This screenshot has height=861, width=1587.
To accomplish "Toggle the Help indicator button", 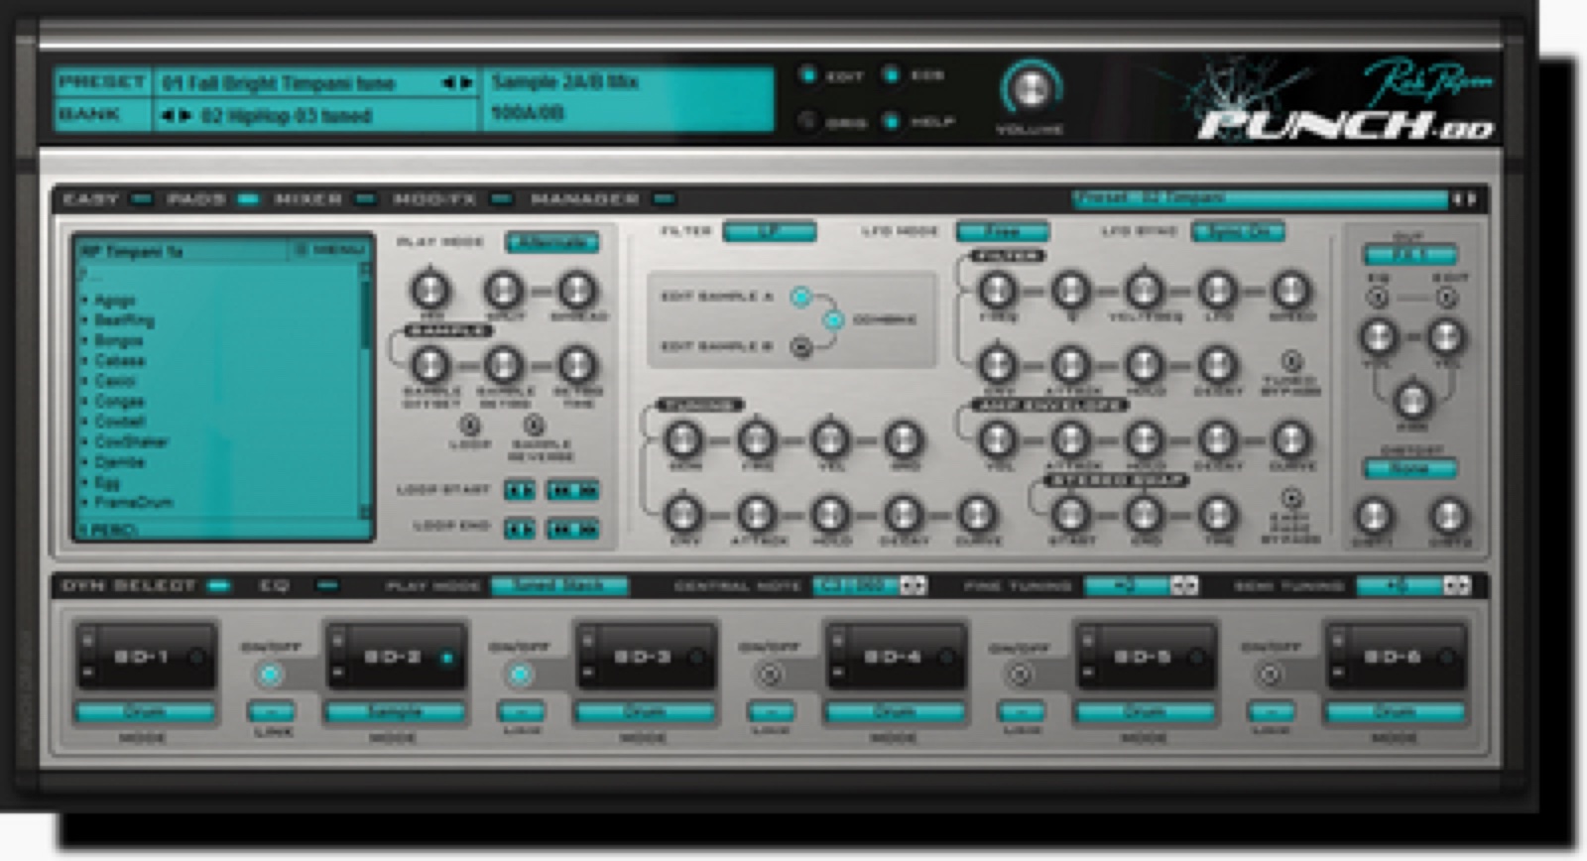I will [x=891, y=121].
